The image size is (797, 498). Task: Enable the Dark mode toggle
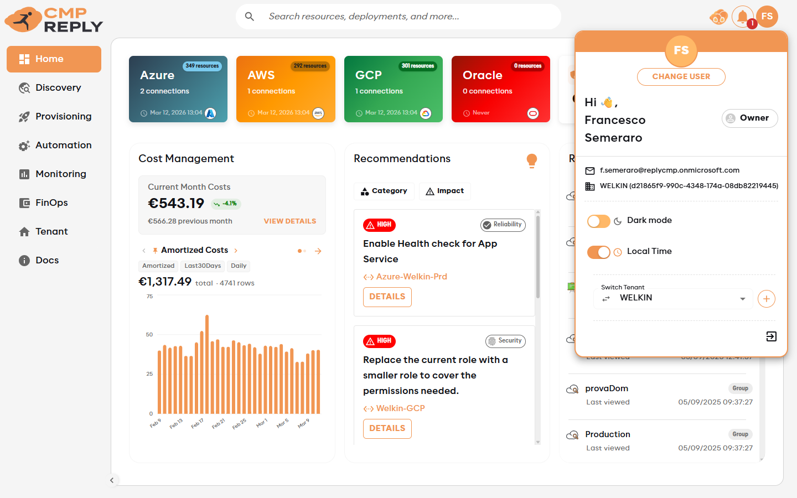click(x=598, y=221)
